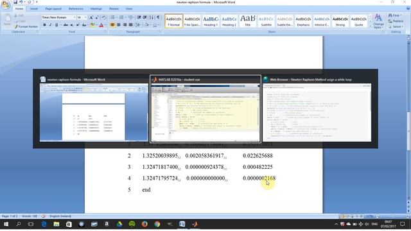Undo last action in Quick Access toolbar
Screen dimensions: 411x231
tap(21, 3)
